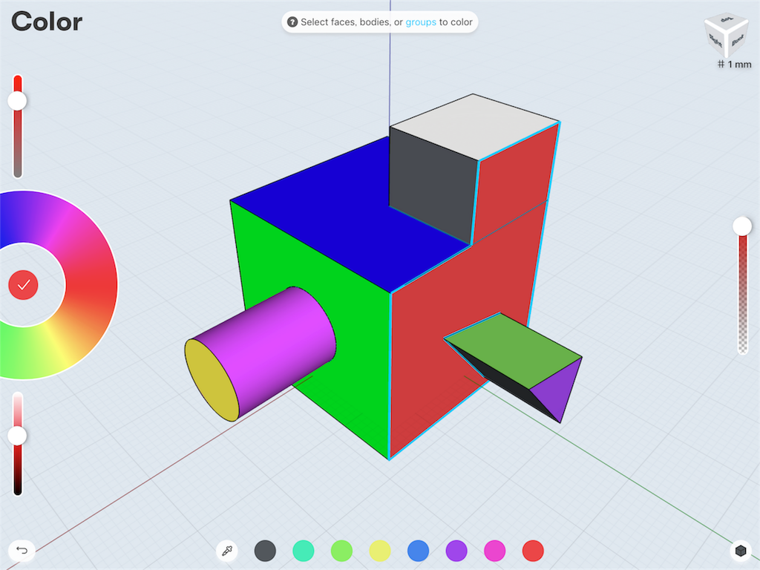Select the eyedropper color picker tool
The width and height of the screenshot is (760, 570).
(227, 551)
